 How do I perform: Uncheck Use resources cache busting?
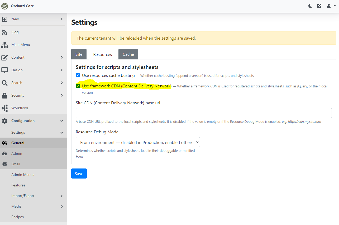coord(78,76)
